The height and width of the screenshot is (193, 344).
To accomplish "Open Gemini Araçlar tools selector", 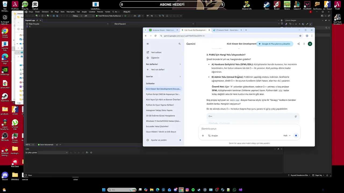I will [x=213, y=136].
